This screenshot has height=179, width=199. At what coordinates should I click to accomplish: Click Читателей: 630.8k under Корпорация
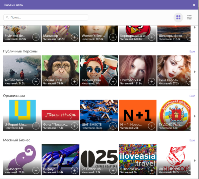(131, 39)
